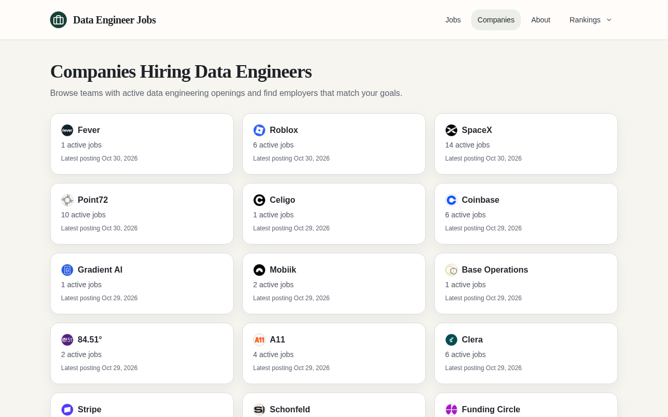View the Roblox company name link
This screenshot has height=417, width=668.
click(284, 130)
